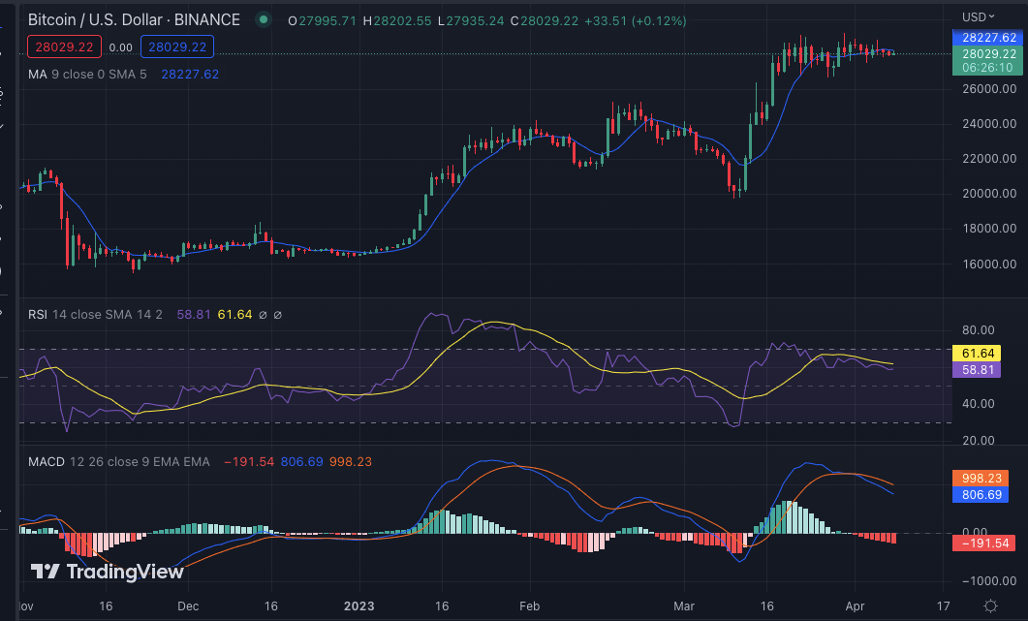Image resolution: width=1028 pixels, height=621 pixels.
Task: Click the low price L27935.24
Action: point(471,21)
